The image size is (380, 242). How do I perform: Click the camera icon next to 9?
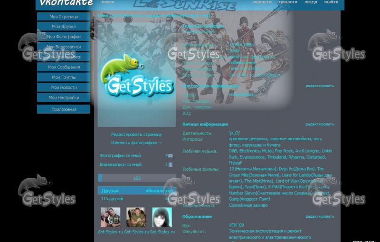[x=171, y=155]
